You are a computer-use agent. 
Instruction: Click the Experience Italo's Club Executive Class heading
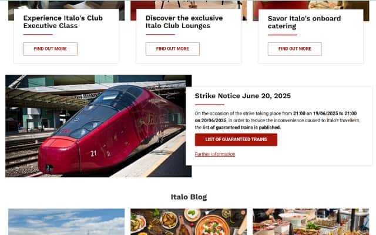point(63,22)
